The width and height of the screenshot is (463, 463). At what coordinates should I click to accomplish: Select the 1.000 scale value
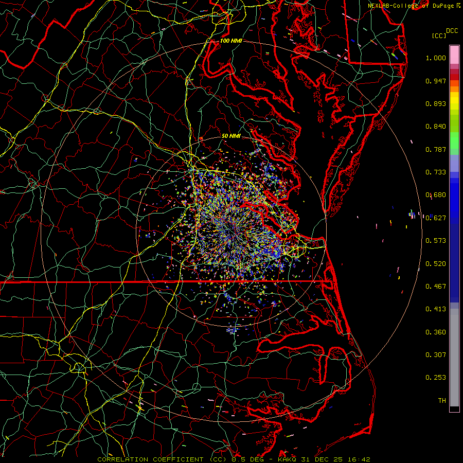tap(436, 58)
